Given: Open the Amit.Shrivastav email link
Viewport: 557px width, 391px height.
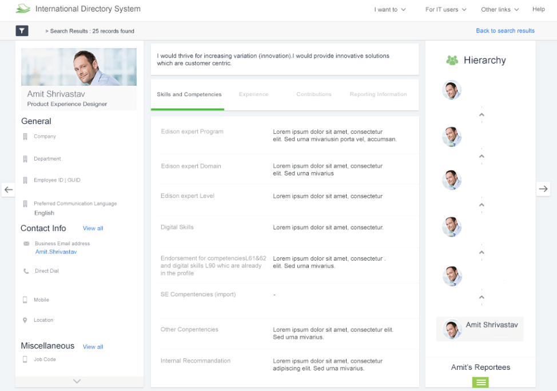Looking at the screenshot, I should tap(56, 252).
